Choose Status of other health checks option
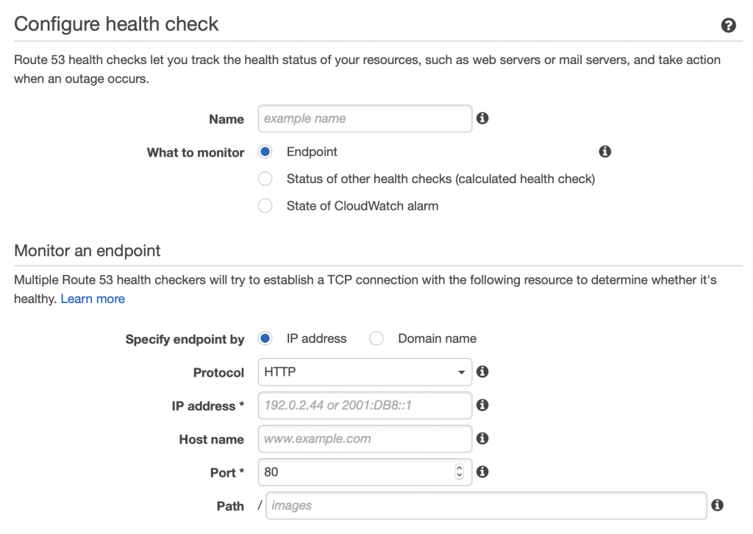The height and width of the screenshot is (534, 753). (x=265, y=179)
